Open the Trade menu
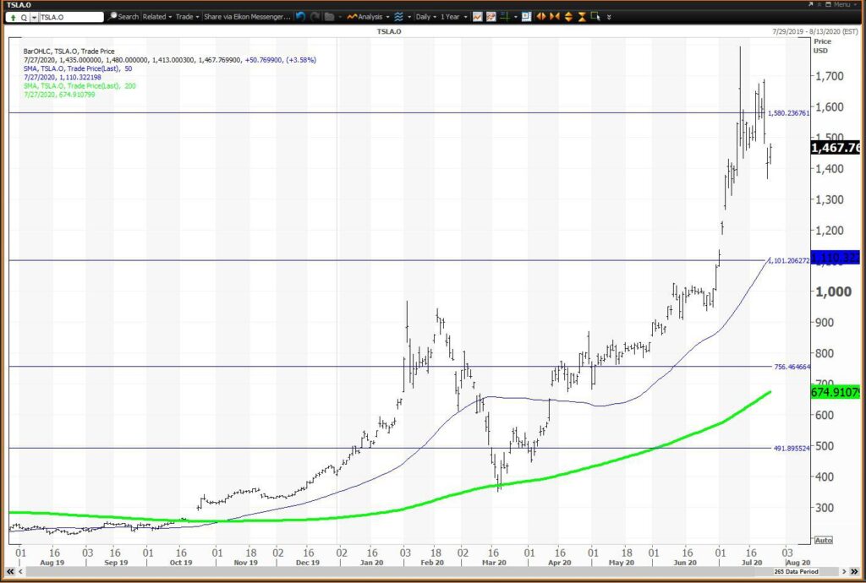Image resolution: width=866 pixels, height=583 pixels. pos(187,17)
